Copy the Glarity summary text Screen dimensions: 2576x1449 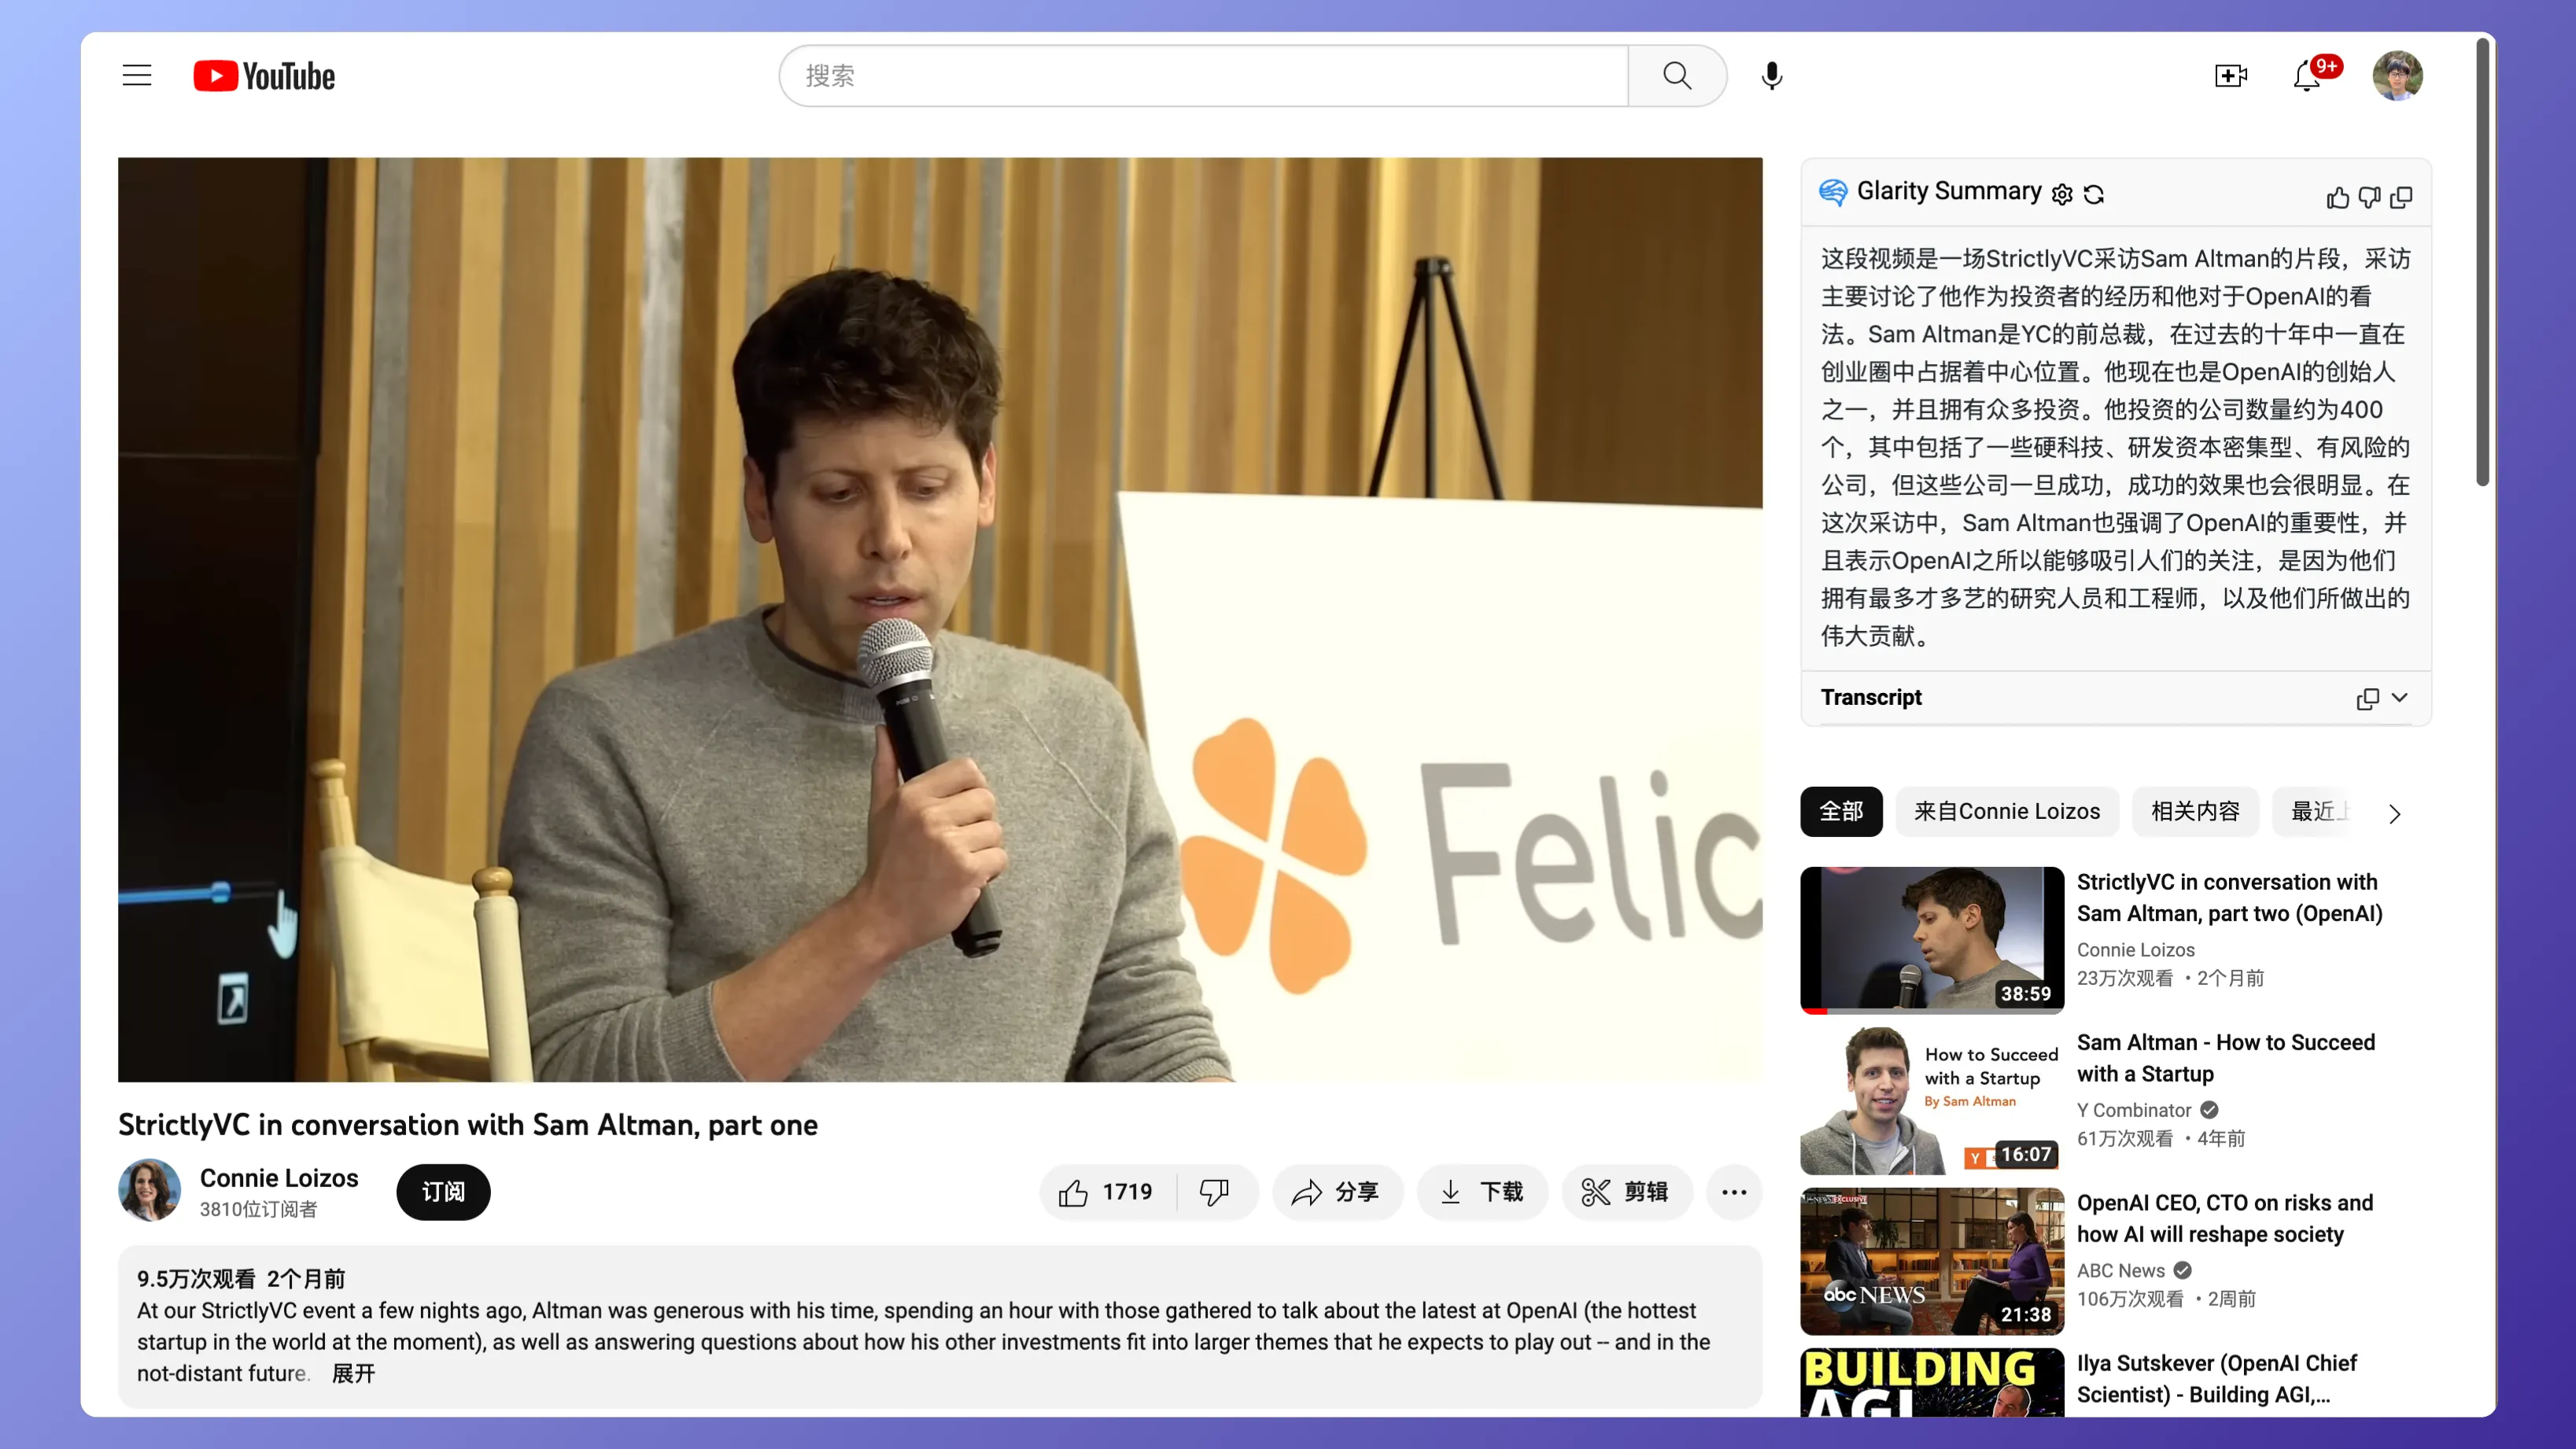(2401, 198)
